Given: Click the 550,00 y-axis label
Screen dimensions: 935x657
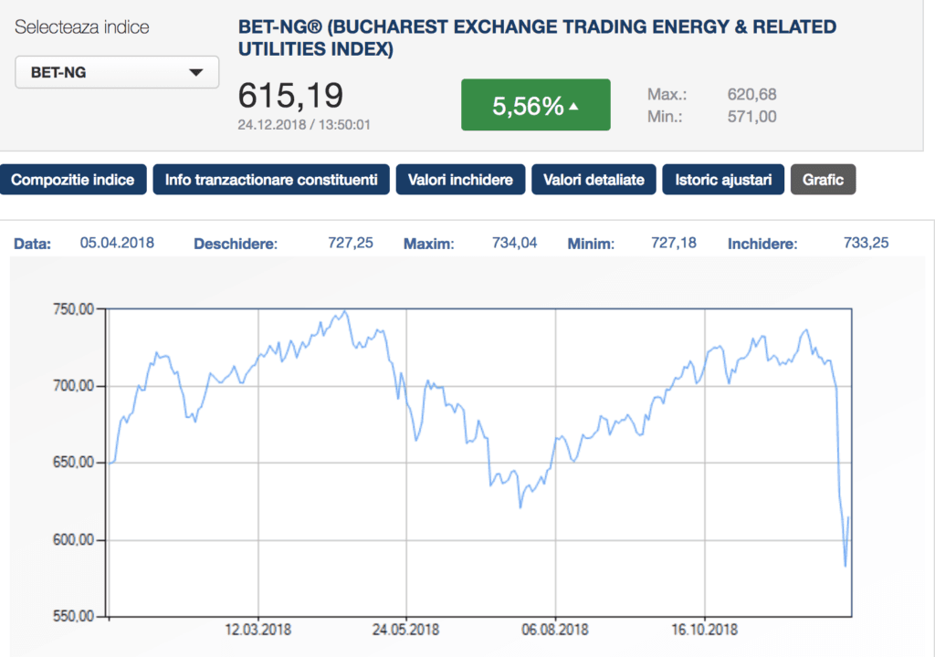Looking at the screenshot, I should pyautogui.click(x=73, y=616).
